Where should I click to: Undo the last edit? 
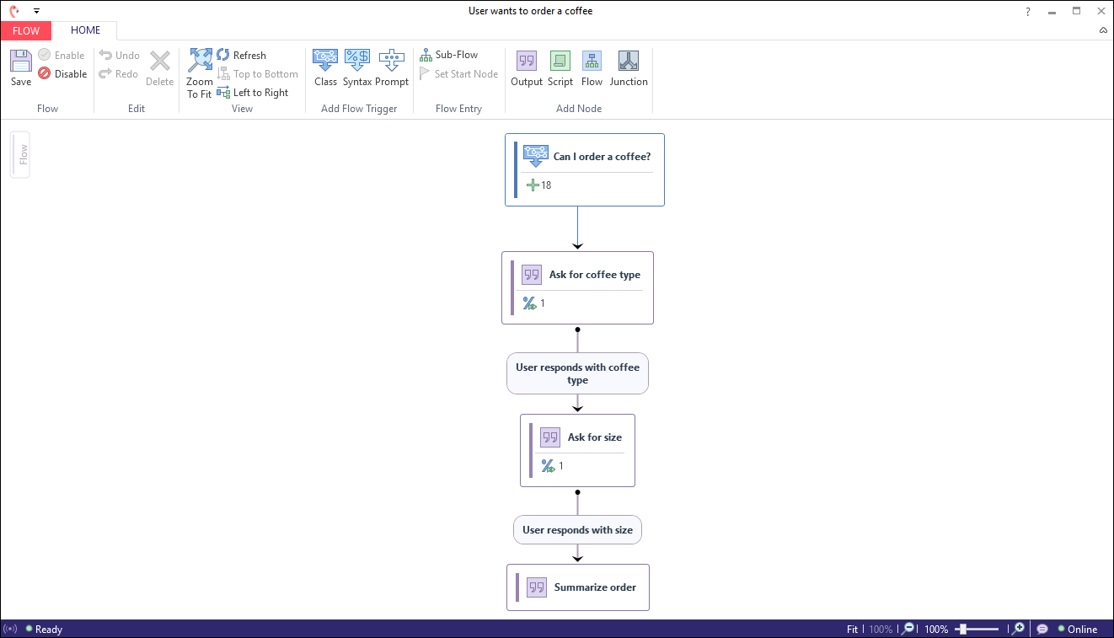[x=119, y=56]
